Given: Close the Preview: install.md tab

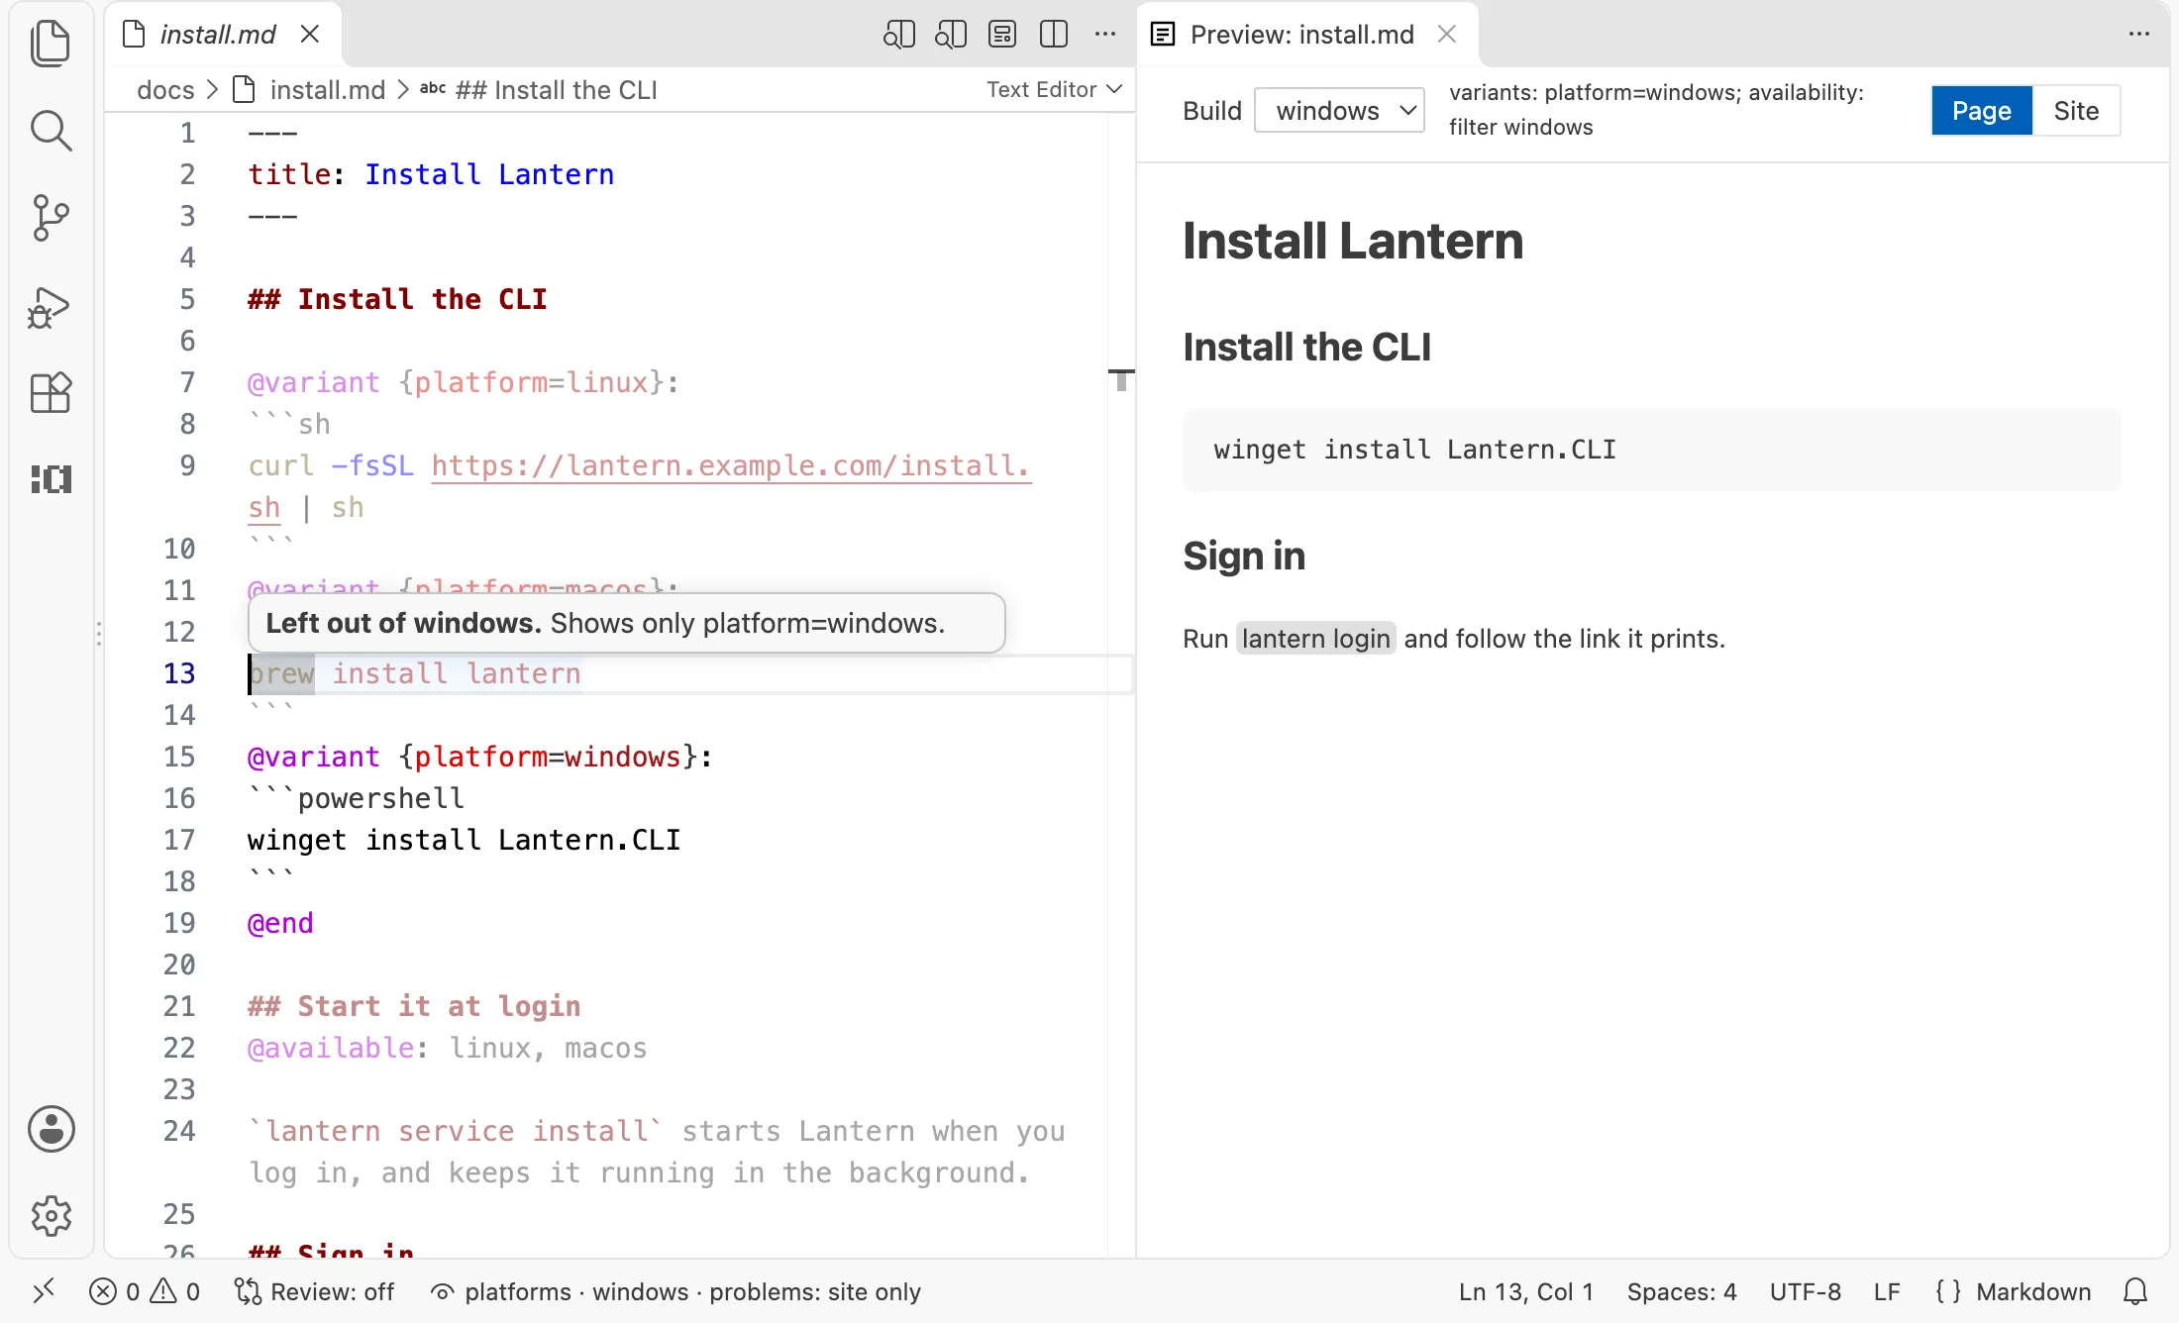Looking at the screenshot, I should [x=1447, y=35].
